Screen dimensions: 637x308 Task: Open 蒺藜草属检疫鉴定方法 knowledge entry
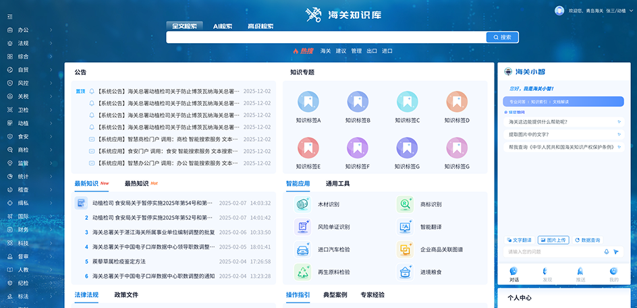[x=119, y=261]
